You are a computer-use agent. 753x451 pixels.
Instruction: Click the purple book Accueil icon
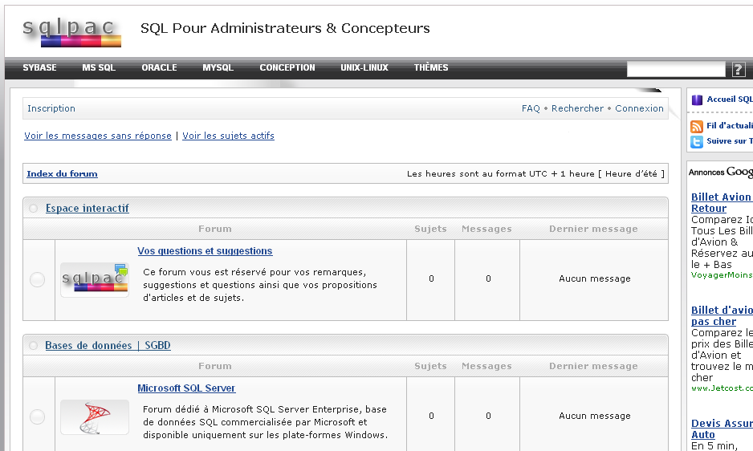(697, 100)
